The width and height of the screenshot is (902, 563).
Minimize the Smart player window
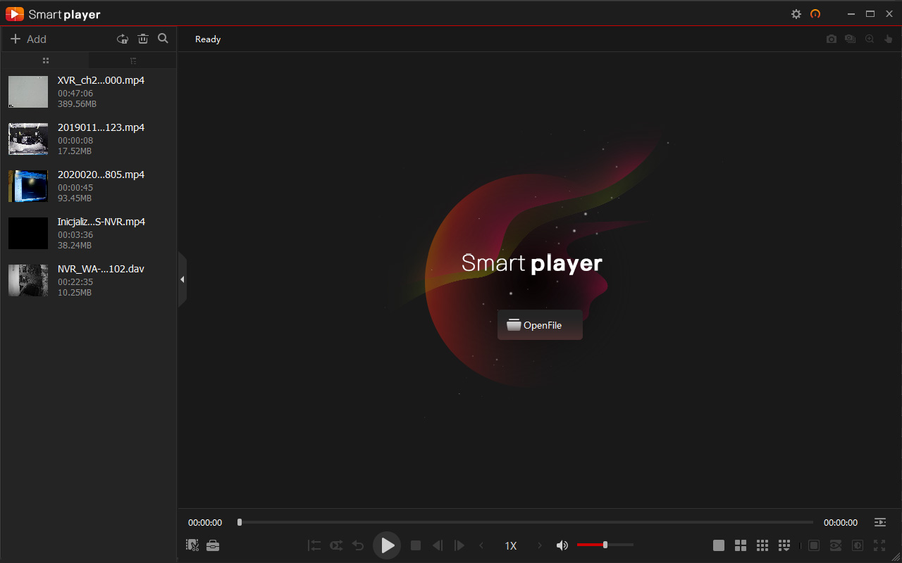pyautogui.click(x=852, y=14)
